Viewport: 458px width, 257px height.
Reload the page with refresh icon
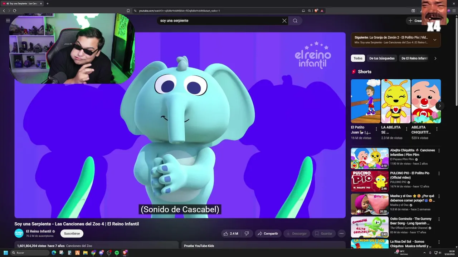14,11
